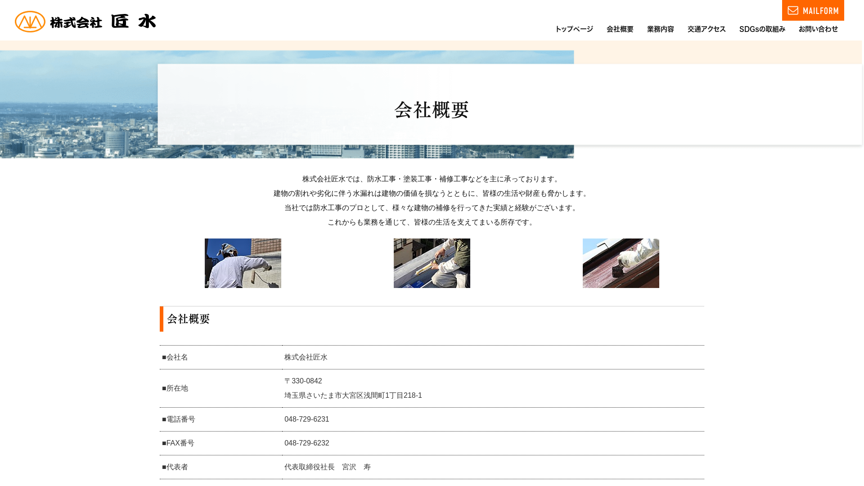The image size is (864, 486).
Task: Visit the SDGsの取組み page link
Action: [762, 29]
